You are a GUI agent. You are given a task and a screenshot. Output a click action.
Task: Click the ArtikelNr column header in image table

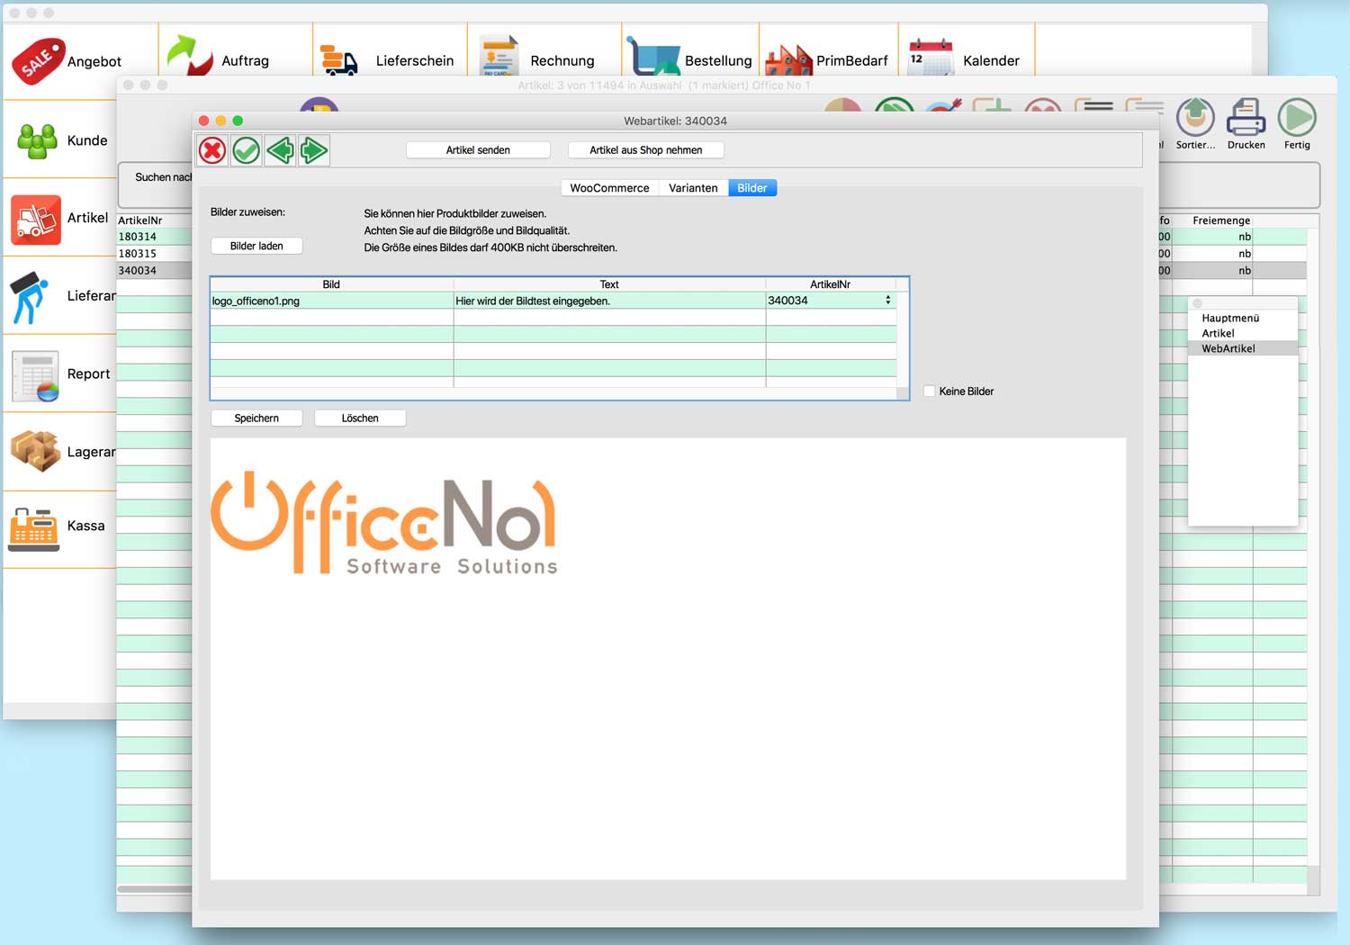830,284
